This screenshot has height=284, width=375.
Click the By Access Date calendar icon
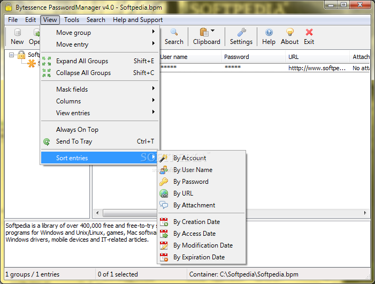[164, 234]
